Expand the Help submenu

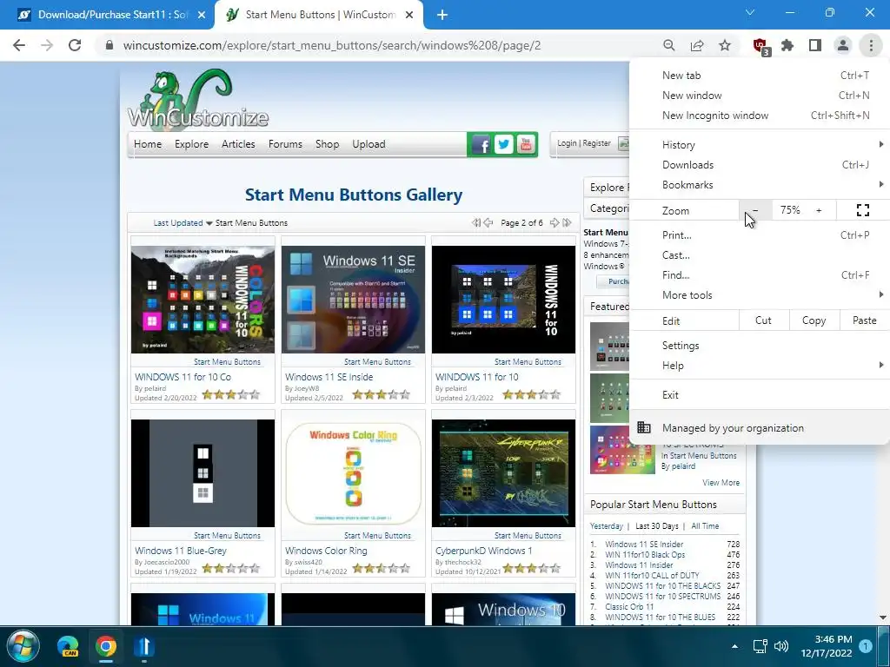pos(760,366)
